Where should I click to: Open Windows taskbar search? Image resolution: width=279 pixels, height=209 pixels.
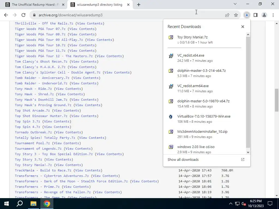(20, 204)
